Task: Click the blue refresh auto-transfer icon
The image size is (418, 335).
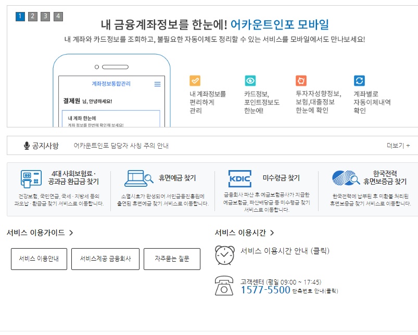Action: [359, 81]
